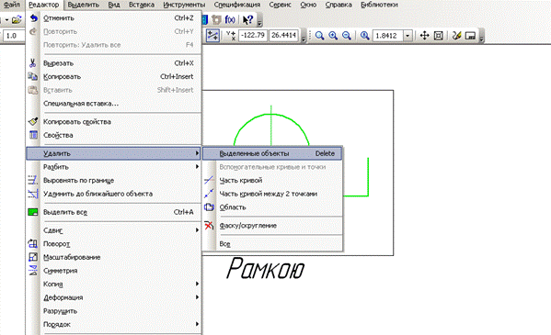Image resolution: width=551 pixels, height=335 pixels.
Task: Expand the Копия submenu arrow
Action: tap(197, 284)
